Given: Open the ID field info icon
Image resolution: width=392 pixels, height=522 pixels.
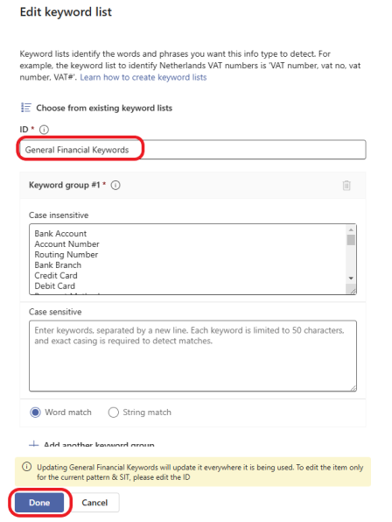Looking at the screenshot, I should click(44, 130).
